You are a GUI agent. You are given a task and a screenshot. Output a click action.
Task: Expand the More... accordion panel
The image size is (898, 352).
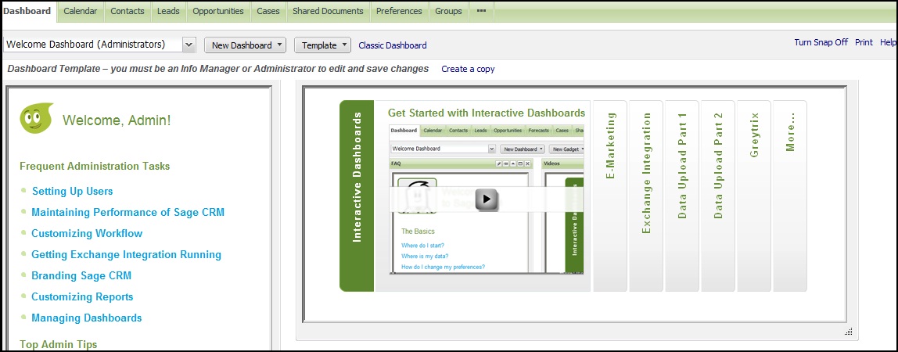pos(790,196)
